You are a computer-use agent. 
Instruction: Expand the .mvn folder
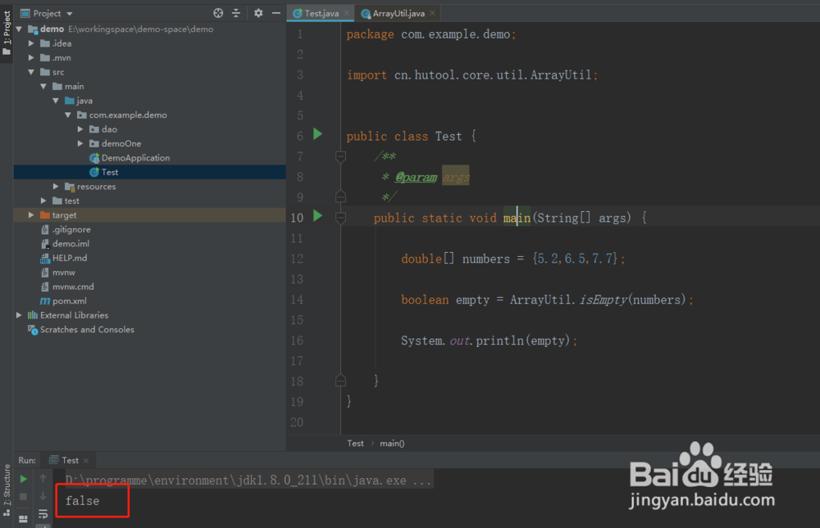[x=31, y=57]
